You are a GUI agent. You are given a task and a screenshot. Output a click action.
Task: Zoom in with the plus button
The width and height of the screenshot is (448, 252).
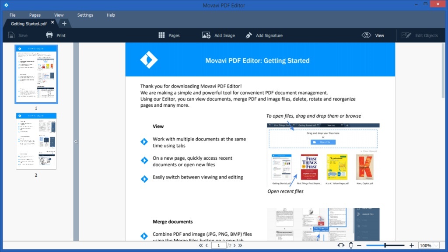411,245
